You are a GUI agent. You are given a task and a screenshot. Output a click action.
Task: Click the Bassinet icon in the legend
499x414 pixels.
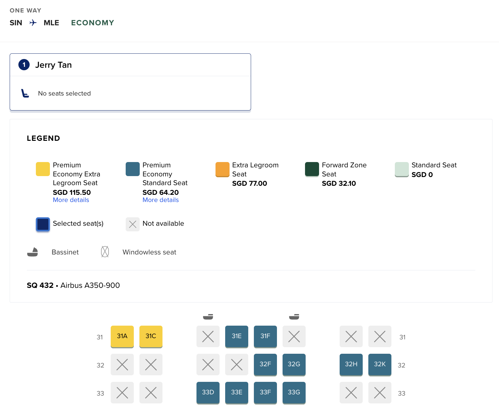pos(32,252)
